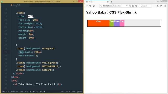This screenshot has width=168, height=94.
Task: Click the Yahoo Baba page heading
Action: (x=111, y=12)
